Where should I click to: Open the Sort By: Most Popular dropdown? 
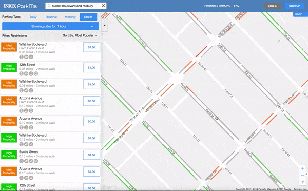80,35
